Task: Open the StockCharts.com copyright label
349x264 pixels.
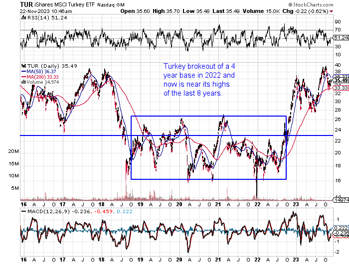Action: (x=311, y=4)
